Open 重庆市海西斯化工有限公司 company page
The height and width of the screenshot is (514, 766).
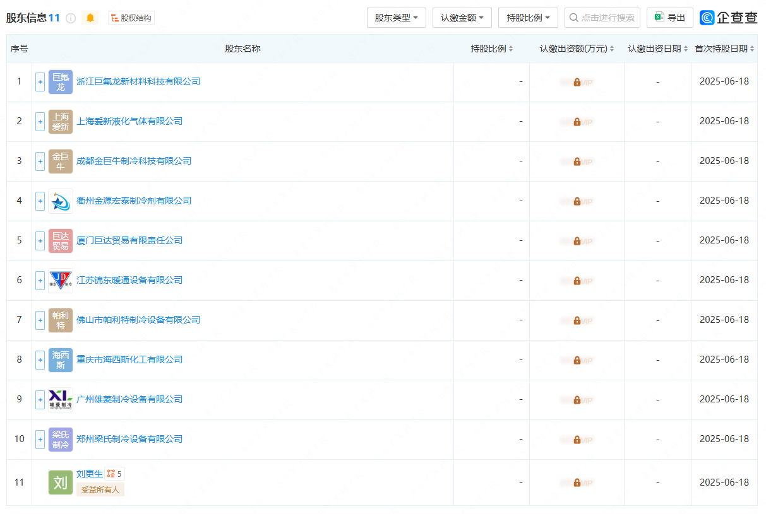(x=129, y=359)
